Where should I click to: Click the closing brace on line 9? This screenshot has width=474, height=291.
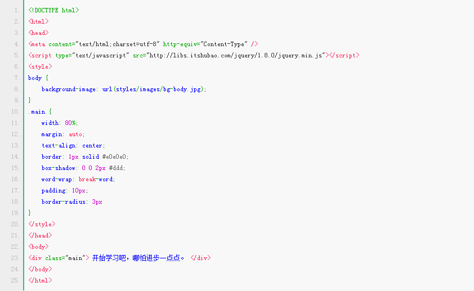tap(30, 100)
